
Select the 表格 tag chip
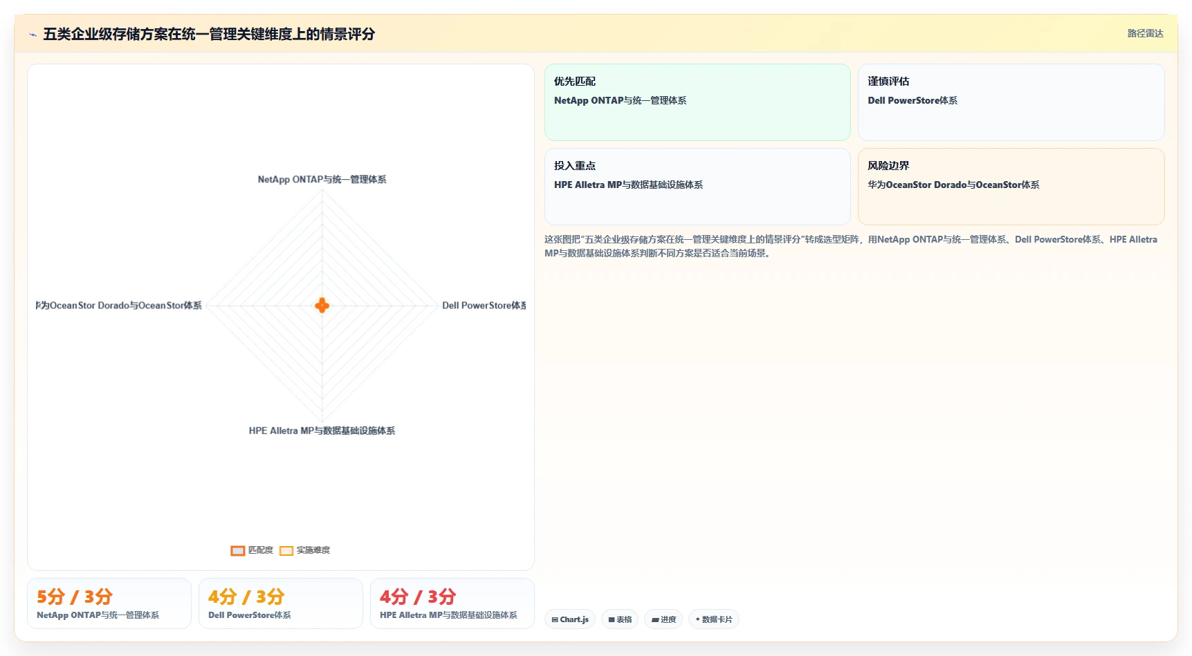click(x=620, y=619)
